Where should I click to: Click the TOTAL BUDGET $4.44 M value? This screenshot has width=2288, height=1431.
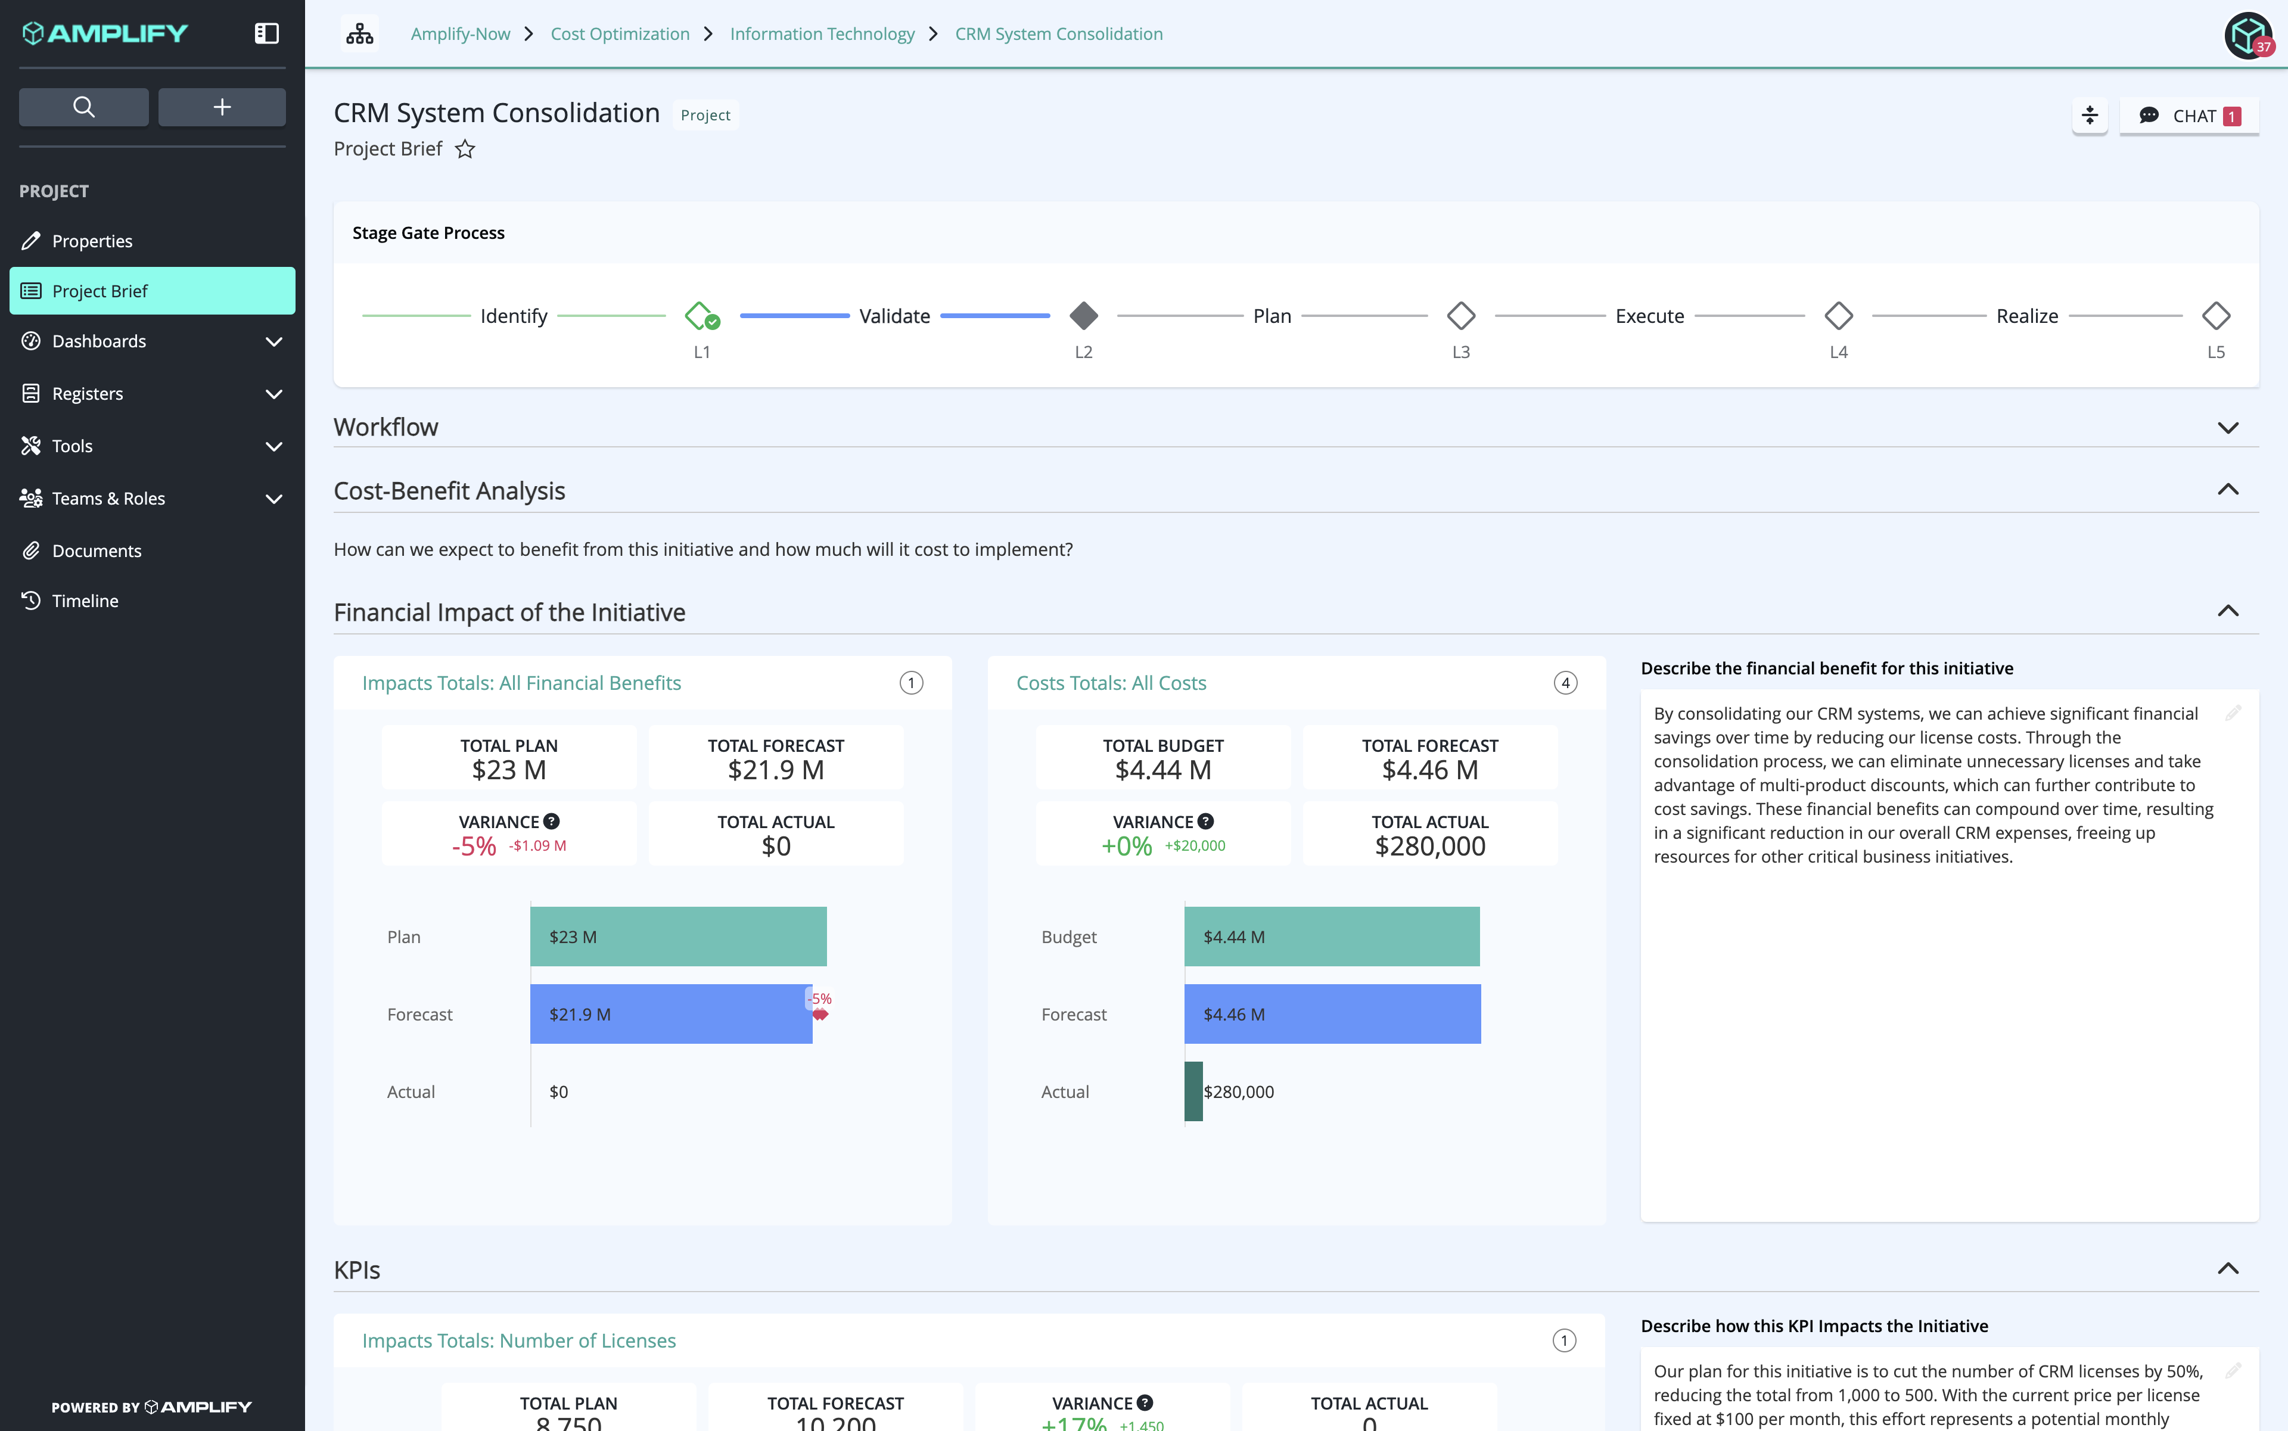[1164, 770]
